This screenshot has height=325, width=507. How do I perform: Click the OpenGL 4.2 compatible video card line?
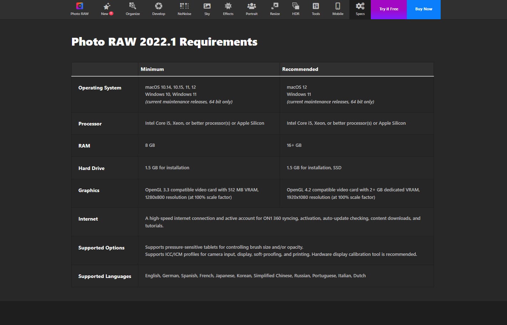(353, 190)
